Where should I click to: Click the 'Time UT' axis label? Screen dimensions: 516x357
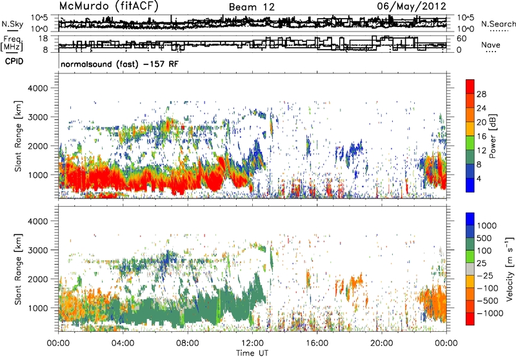click(252, 353)
